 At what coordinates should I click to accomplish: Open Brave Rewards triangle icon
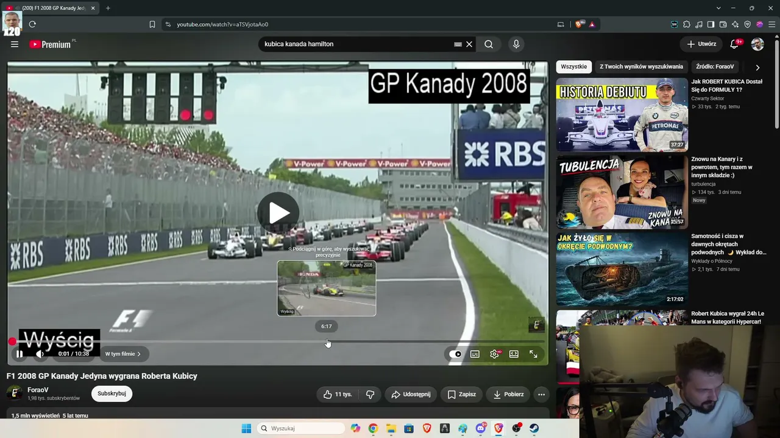click(x=592, y=24)
